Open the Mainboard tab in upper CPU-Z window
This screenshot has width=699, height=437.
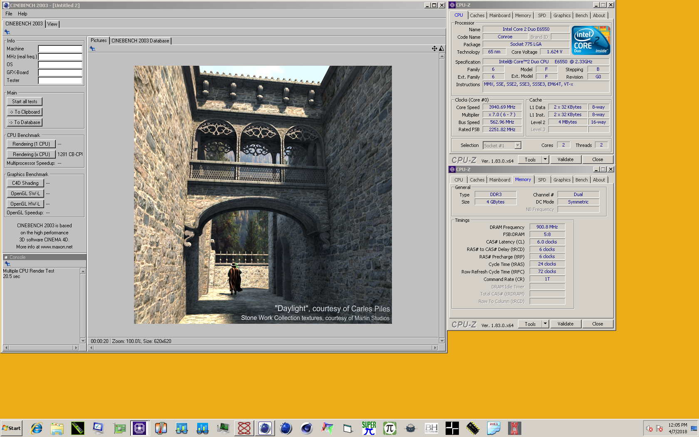pyautogui.click(x=500, y=15)
